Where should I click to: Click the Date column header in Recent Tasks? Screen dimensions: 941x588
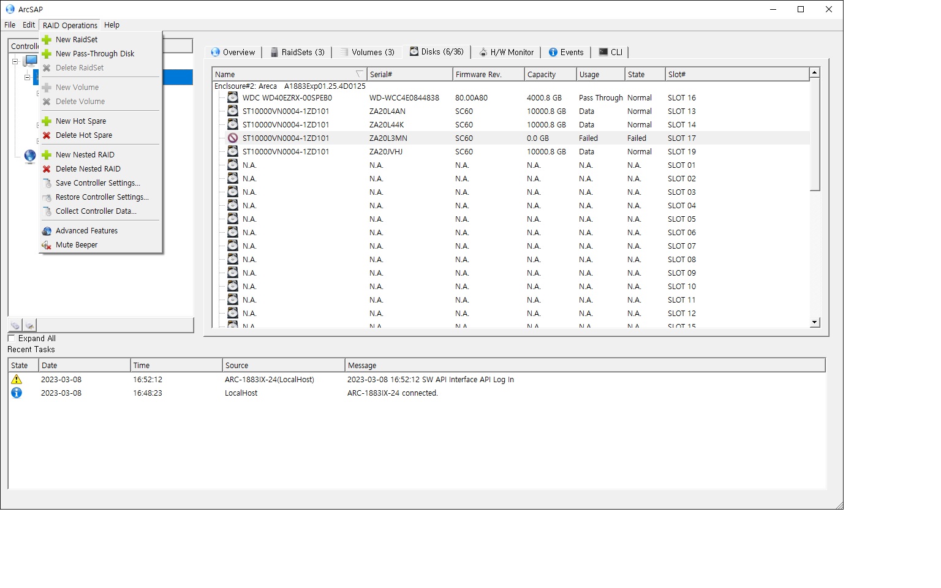pyautogui.click(x=85, y=365)
